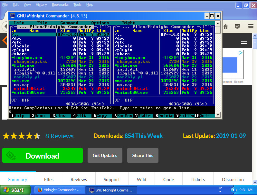Viewport: 257px width, 195px height.
Task: Click the AdChoices icon on the advertisement
Action: tap(240, 53)
